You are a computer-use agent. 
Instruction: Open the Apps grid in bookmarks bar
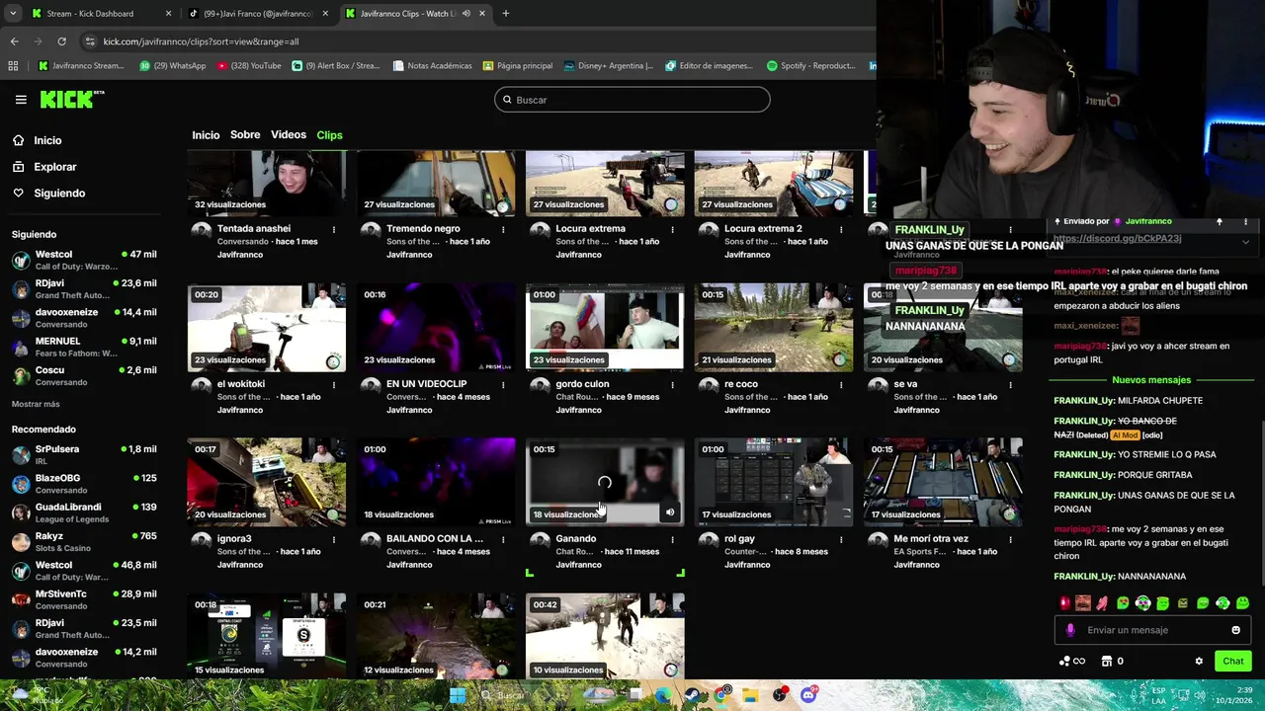tap(13, 66)
